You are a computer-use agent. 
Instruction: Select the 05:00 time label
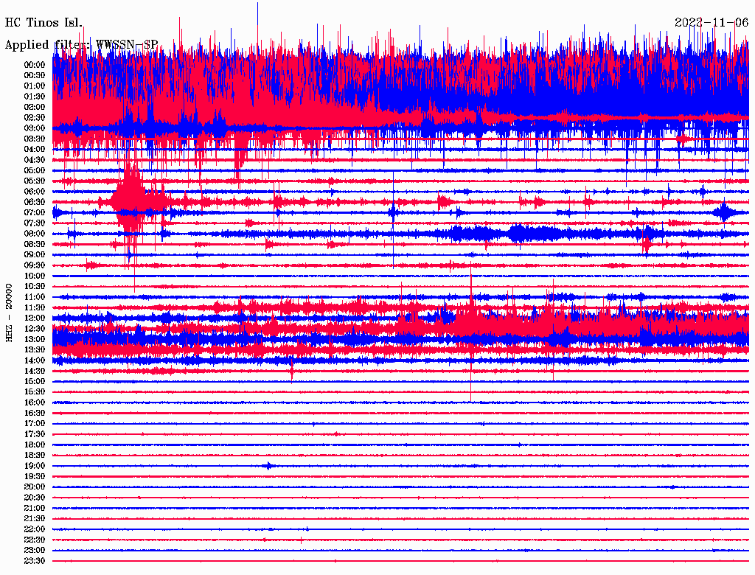point(35,170)
